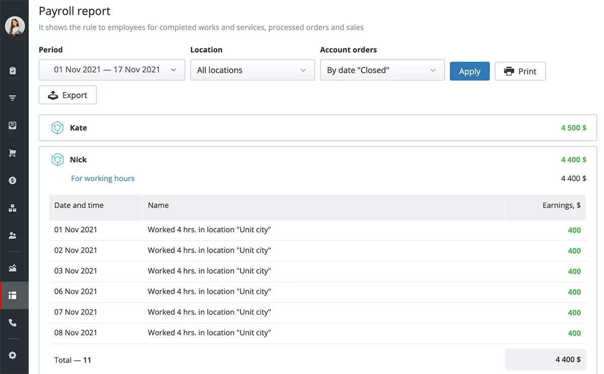Viewport: 604px width, 374px height.
Task: Click the 400 earnings for 08 Nov 2021
Action: (x=574, y=333)
